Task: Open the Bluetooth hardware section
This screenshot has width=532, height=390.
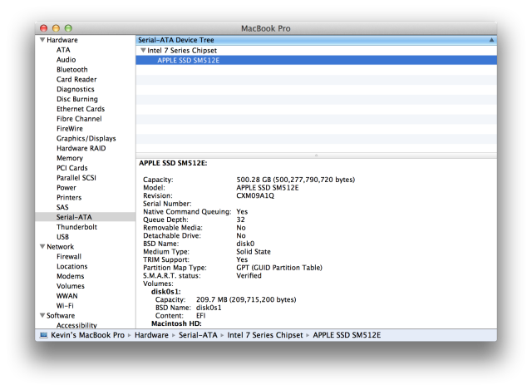Action: [72, 70]
